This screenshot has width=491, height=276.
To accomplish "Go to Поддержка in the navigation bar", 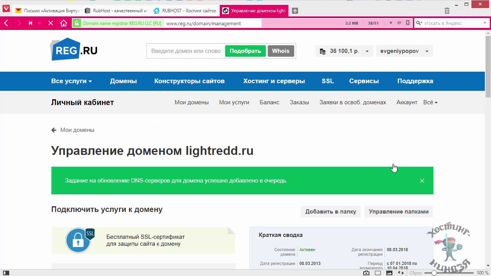I will coord(415,81).
